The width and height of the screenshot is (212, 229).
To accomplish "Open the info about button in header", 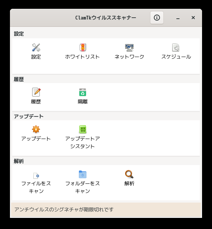I will [157, 18].
